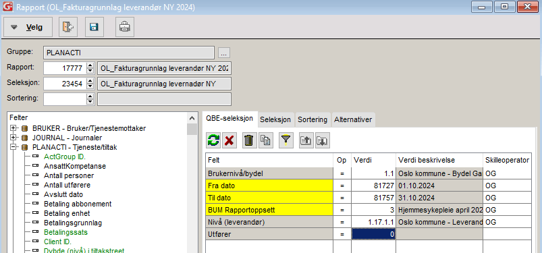Click the Gruppe browse ellipsis button
The width and height of the screenshot is (542, 253).
click(x=224, y=53)
